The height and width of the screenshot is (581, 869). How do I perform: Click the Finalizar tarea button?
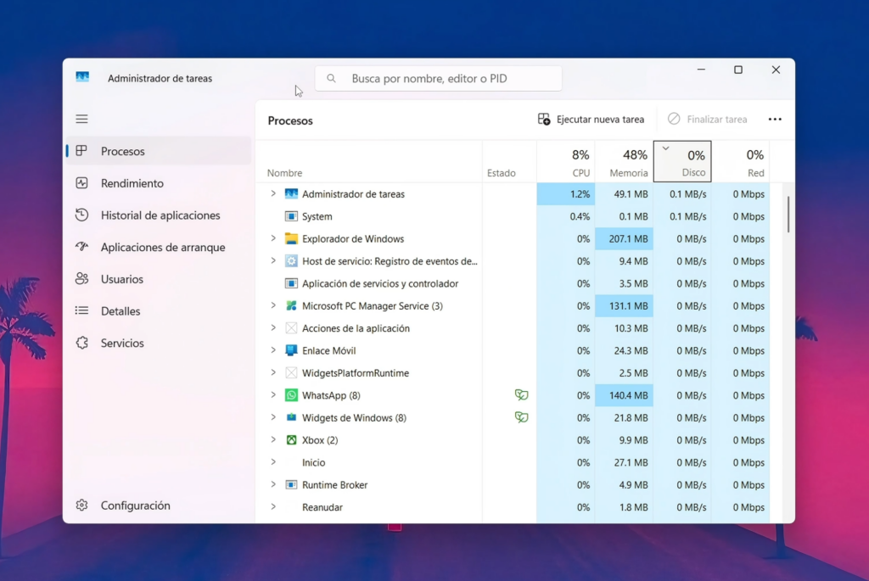709,119
